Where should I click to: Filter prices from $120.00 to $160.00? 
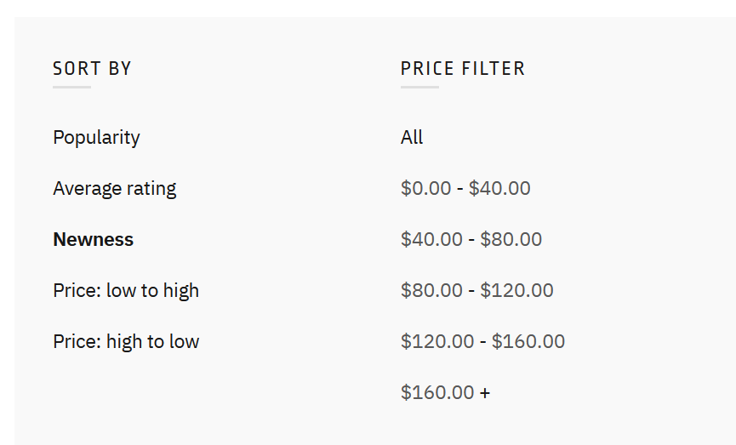click(482, 342)
